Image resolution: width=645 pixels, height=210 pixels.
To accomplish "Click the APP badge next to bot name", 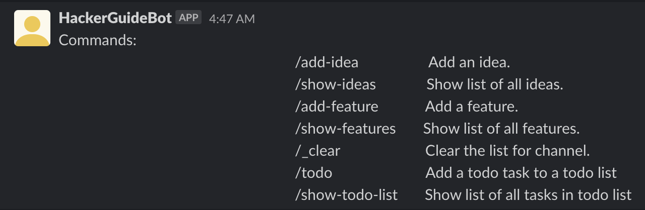I will click(x=189, y=18).
